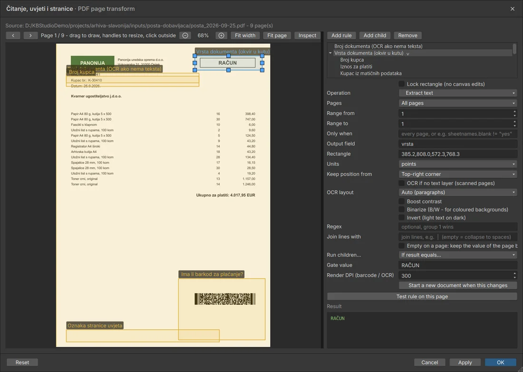
Task: Click into the Regex input field
Action: pyautogui.click(x=458, y=227)
